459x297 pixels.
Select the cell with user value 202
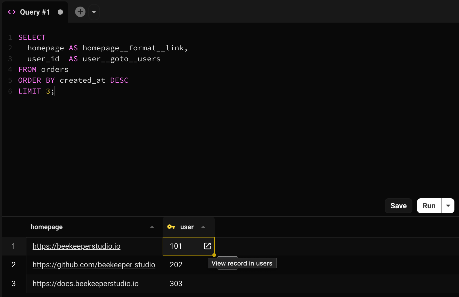click(176, 265)
